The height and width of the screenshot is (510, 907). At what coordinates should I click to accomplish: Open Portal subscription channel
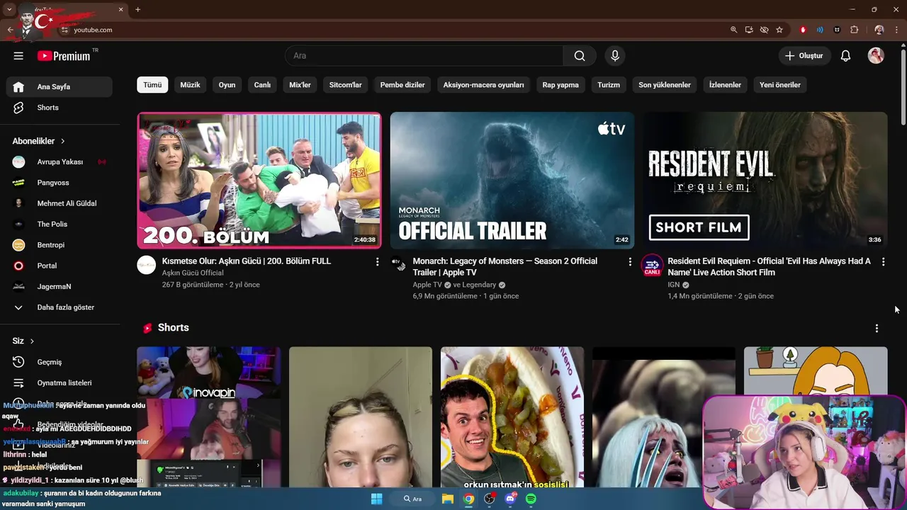60,266
